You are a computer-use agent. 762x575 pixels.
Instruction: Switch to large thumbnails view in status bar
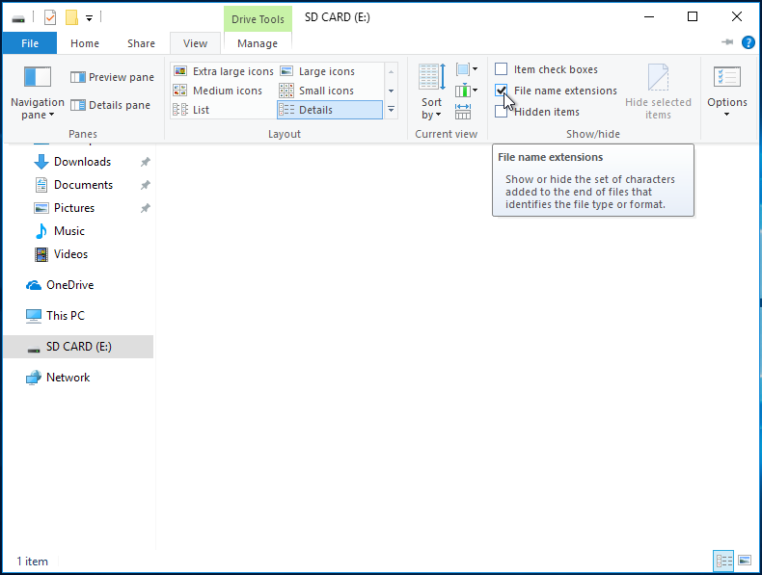[x=745, y=561]
